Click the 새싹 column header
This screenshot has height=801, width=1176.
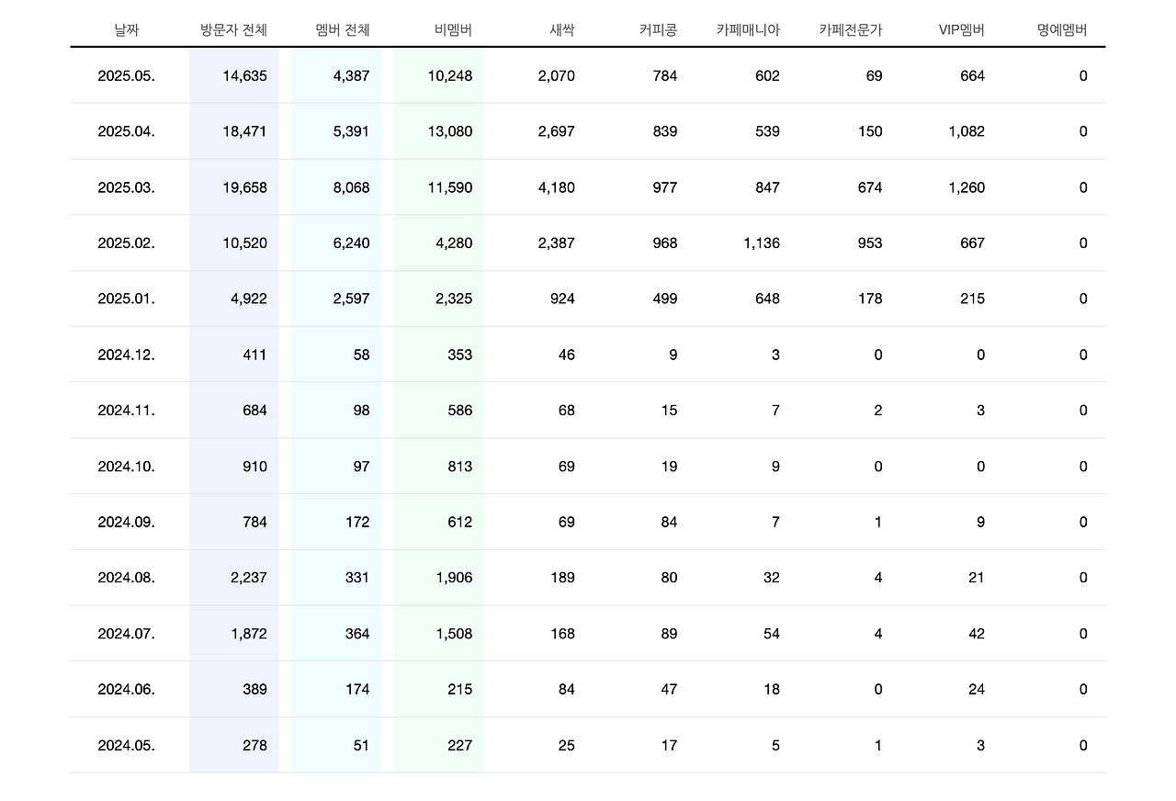coord(561,28)
